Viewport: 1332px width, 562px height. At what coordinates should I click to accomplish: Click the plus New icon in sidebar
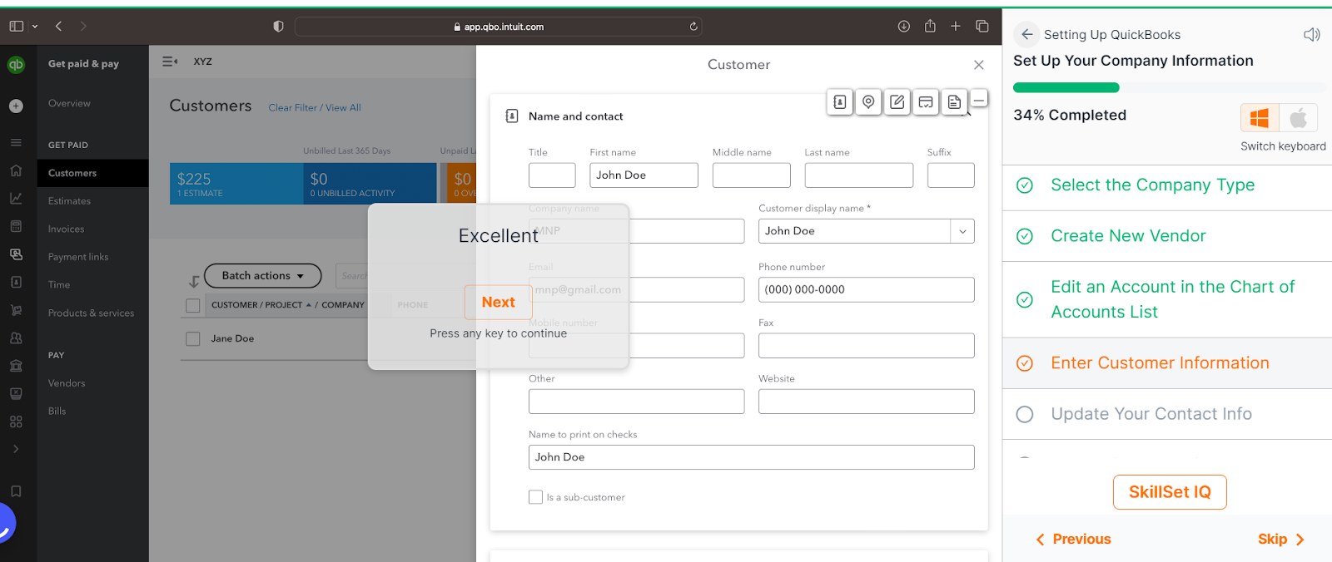[x=16, y=106]
